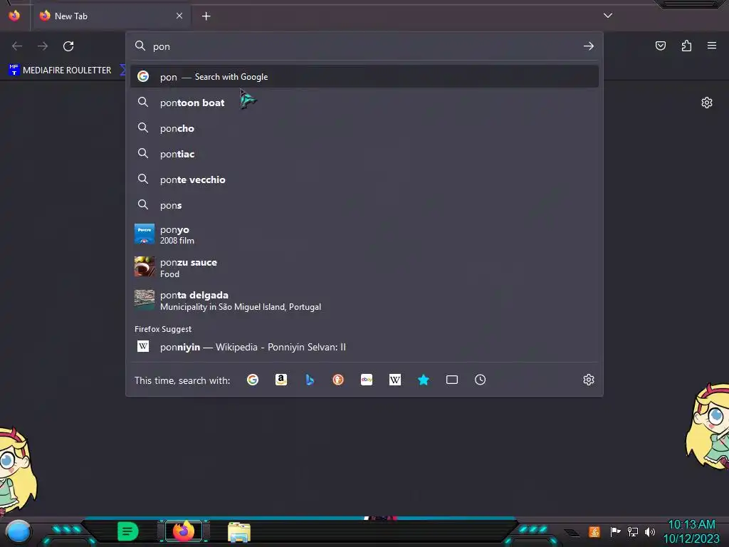
Task: Click ponyo film thumbnail
Action: 144,234
